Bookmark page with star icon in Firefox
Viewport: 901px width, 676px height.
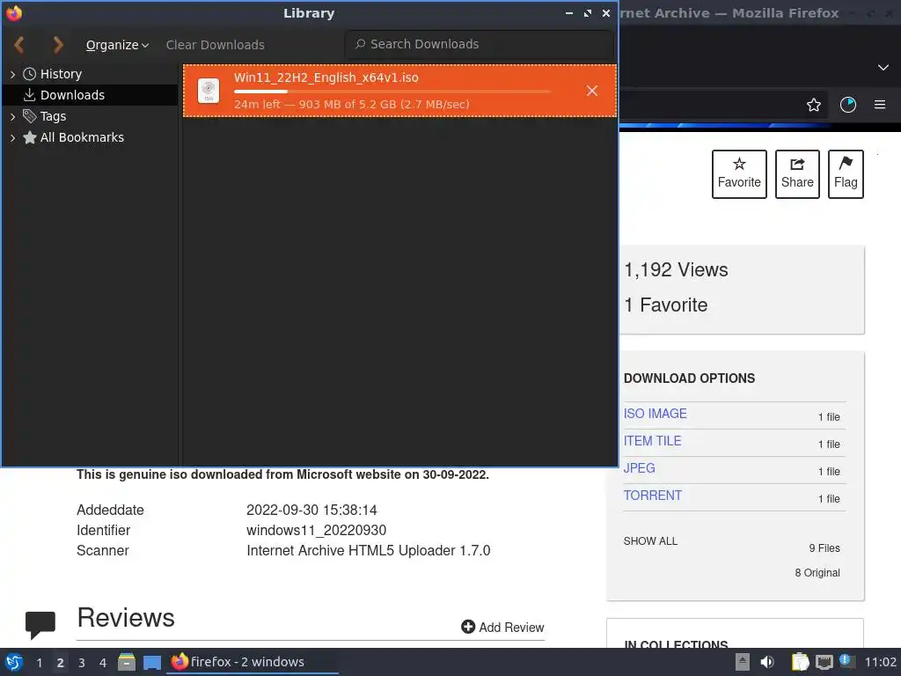[814, 105]
